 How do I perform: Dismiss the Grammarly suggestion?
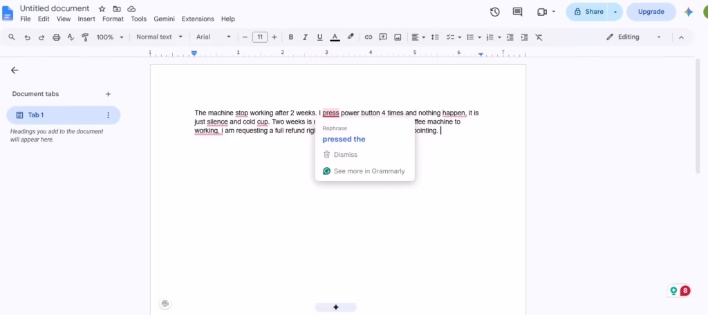click(x=340, y=155)
